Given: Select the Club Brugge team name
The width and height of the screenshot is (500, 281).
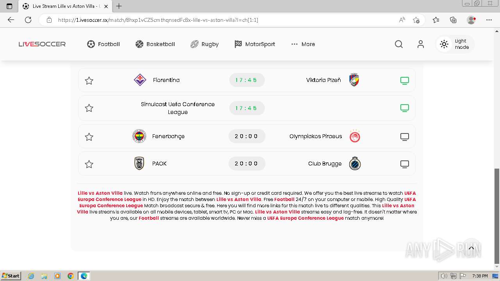Looking at the screenshot, I should tap(325, 164).
